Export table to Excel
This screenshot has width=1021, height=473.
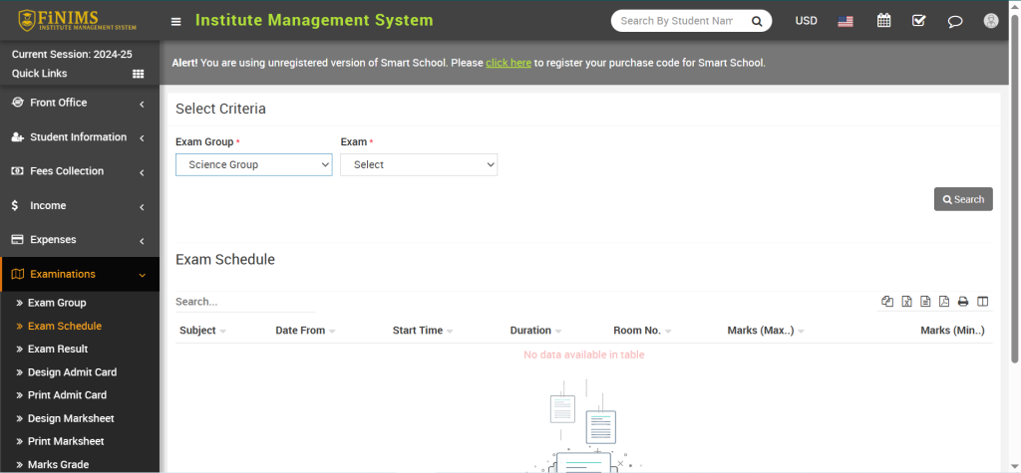tap(906, 302)
